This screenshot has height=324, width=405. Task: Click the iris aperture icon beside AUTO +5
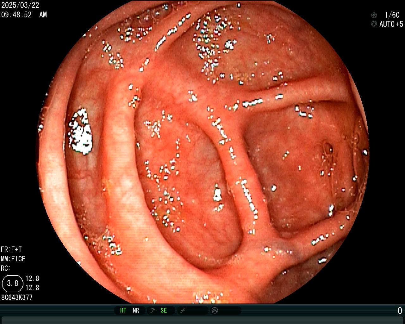pos(374,24)
